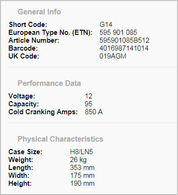Click the Performance Data heading
Image resolution: width=178 pixels, height=195 pixels.
[x=49, y=83]
